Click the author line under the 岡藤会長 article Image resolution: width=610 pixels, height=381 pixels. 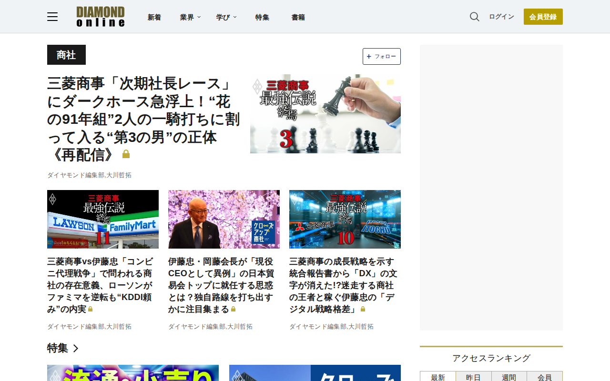pyautogui.click(x=210, y=327)
